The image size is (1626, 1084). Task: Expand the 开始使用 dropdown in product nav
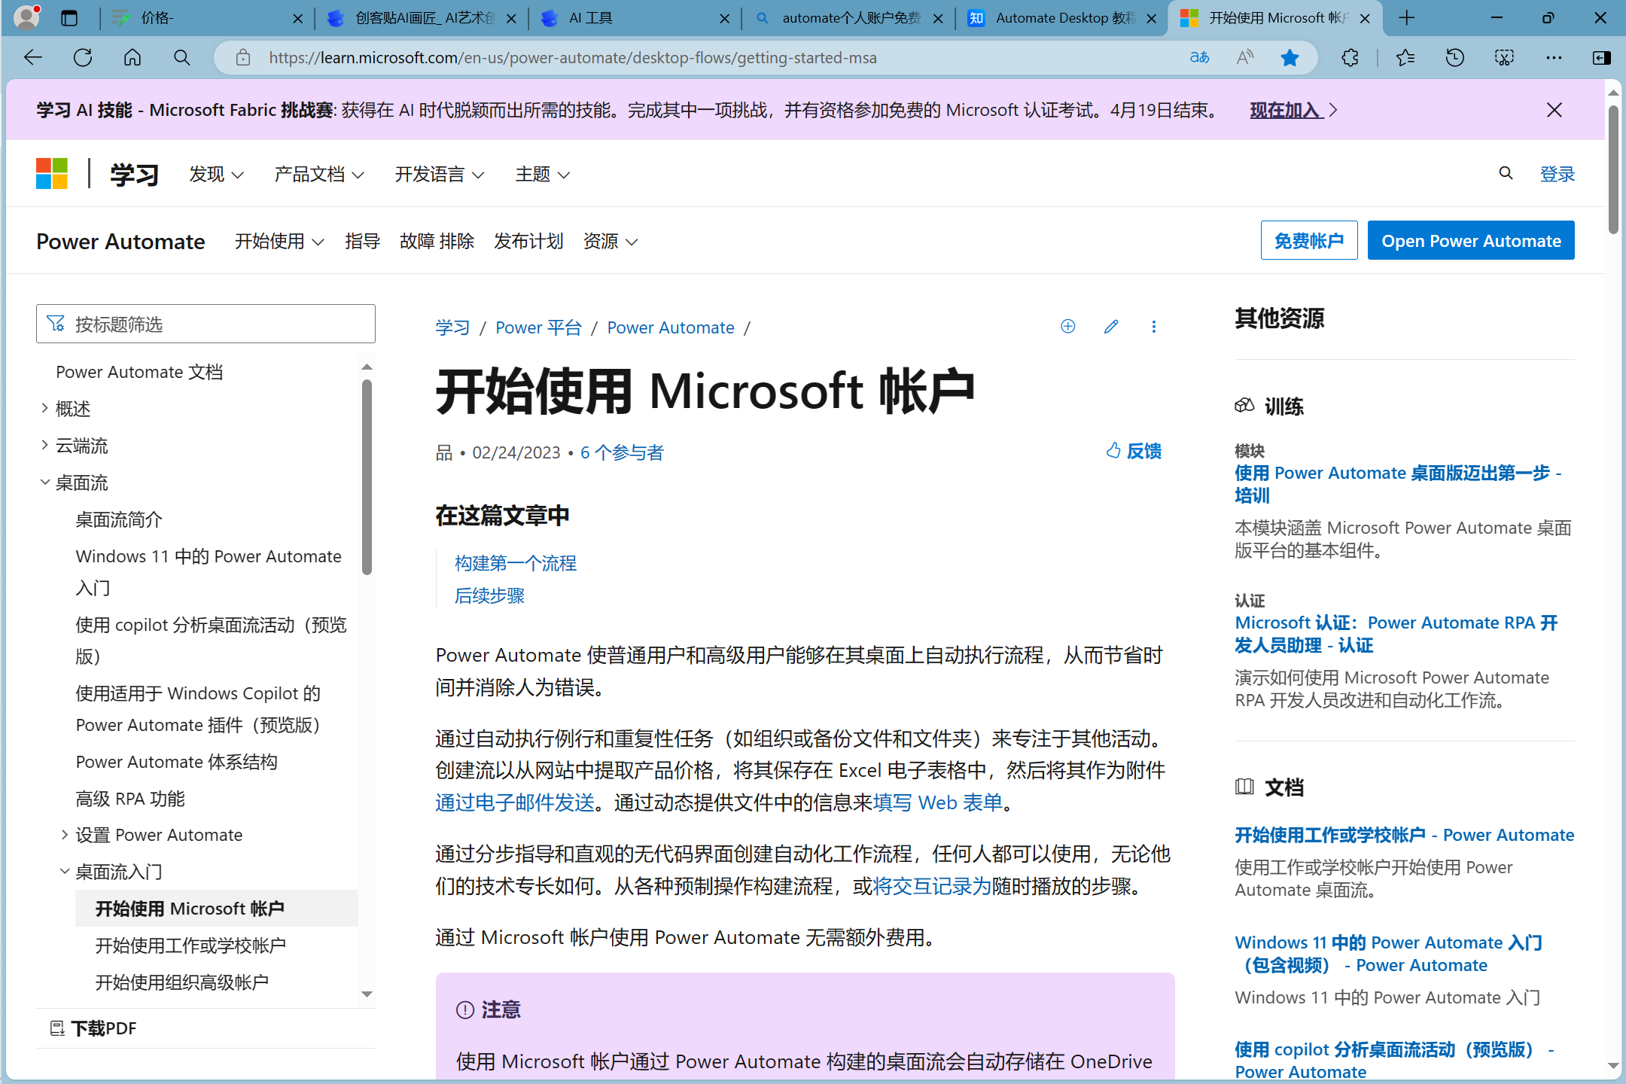[279, 242]
